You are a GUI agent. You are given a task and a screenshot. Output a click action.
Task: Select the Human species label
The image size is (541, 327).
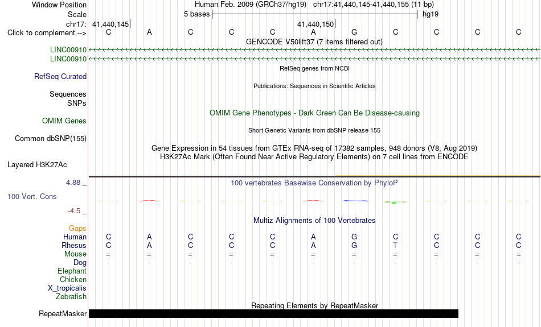[x=75, y=237]
